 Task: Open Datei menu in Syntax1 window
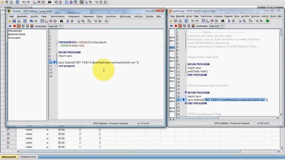[11, 16]
